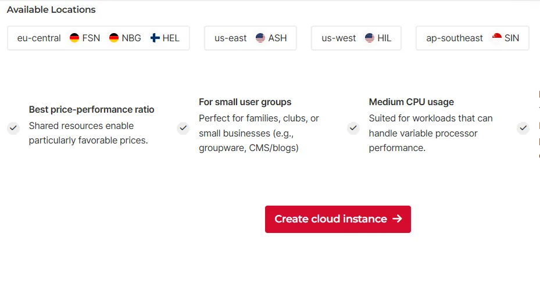Click the Create cloud instance button
Screen dimensions: 540x298
pyautogui.click(x=338, y=219)
